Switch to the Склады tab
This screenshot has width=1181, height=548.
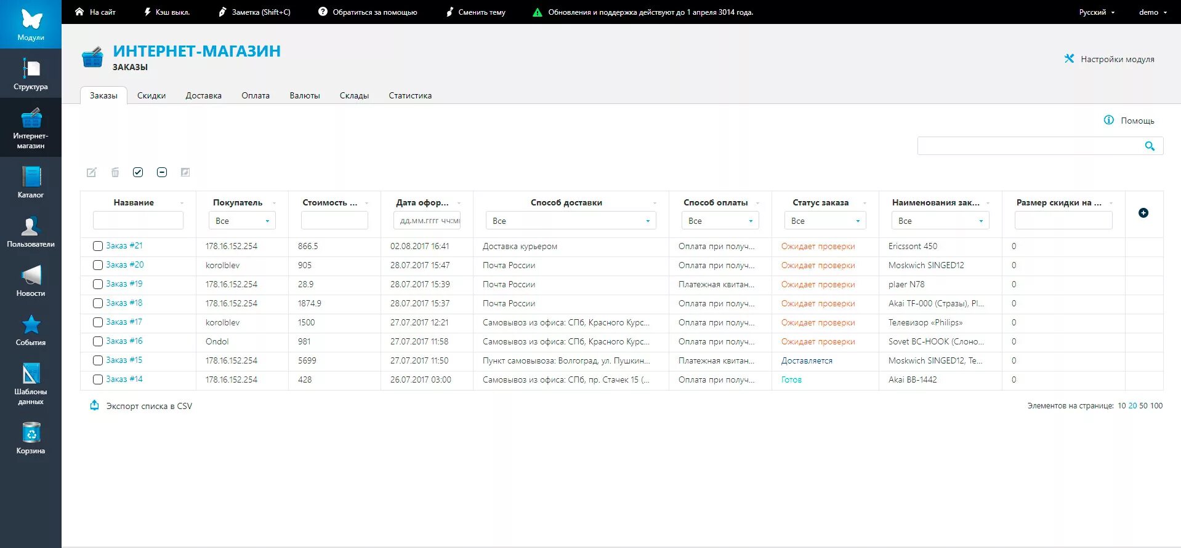[x=354, y=95]
